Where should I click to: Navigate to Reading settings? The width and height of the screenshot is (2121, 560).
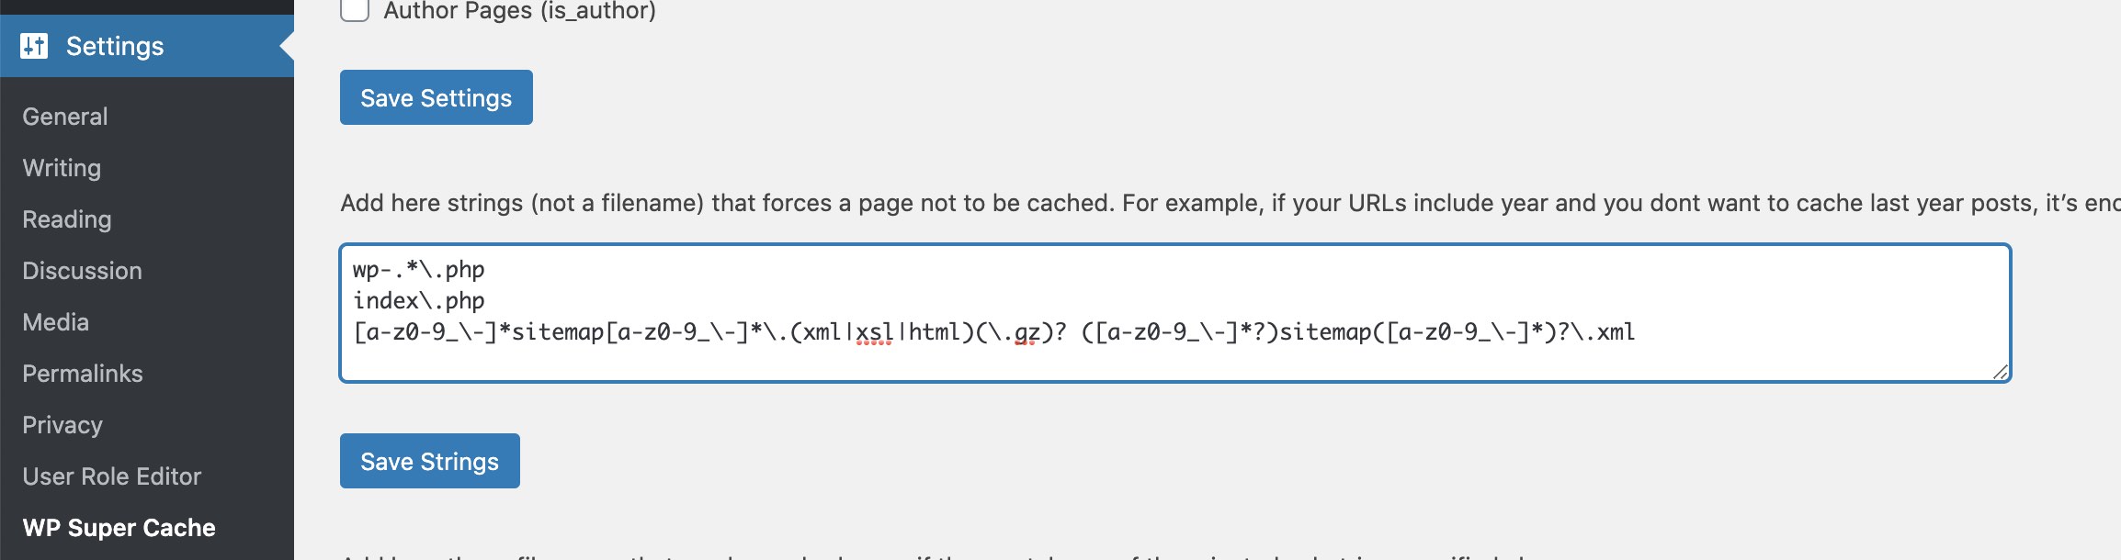click(67, 219)
